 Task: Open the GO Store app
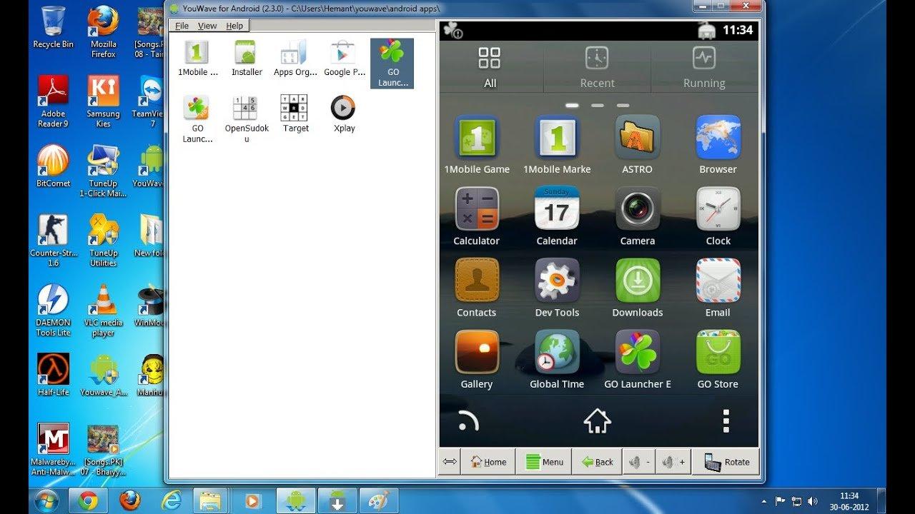pos(717,352)
